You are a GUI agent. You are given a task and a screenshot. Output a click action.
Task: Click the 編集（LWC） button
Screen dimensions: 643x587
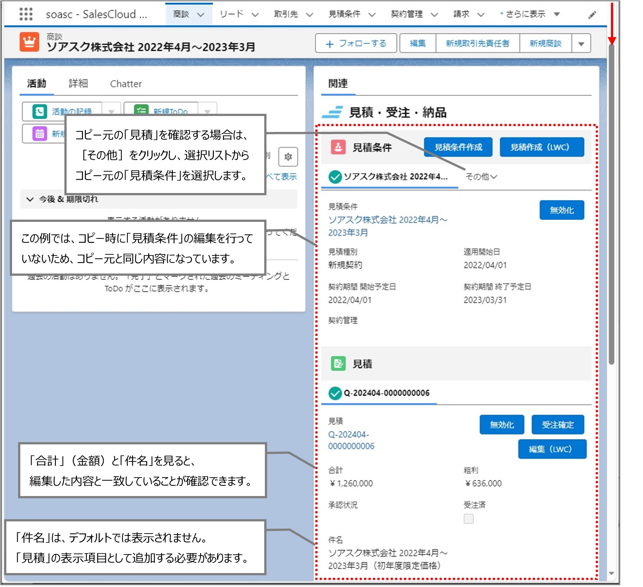coord(552,449)
